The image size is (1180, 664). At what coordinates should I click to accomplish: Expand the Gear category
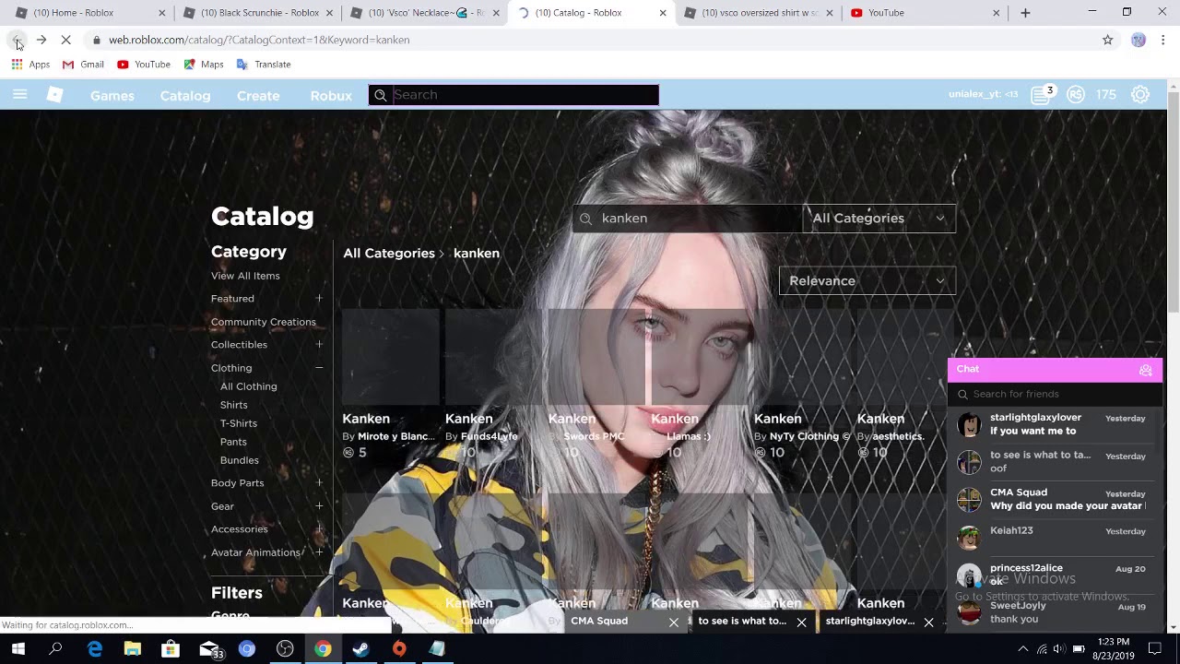[319, 506]
